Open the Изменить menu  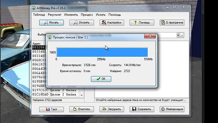tap(71, 14)
